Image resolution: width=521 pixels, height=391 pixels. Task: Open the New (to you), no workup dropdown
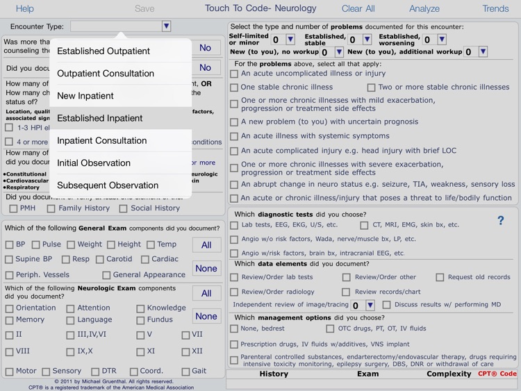[x=339, y=51]
